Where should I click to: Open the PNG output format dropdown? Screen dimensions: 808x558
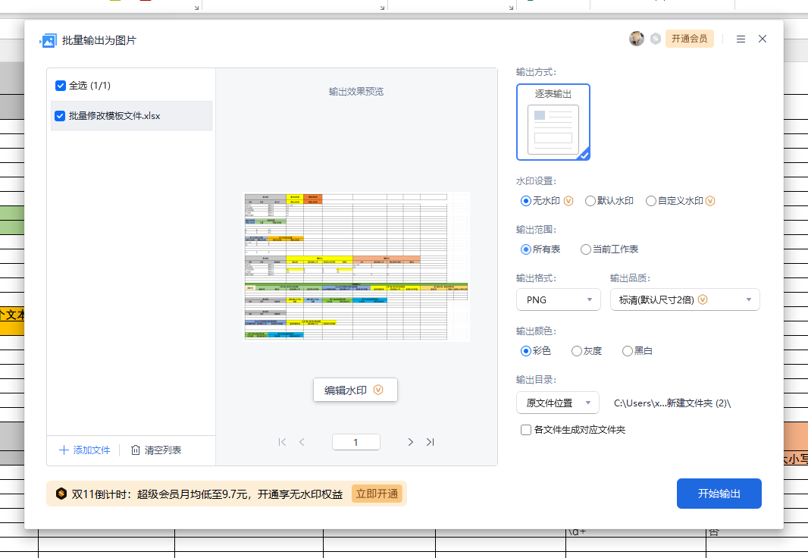[558, 299]
